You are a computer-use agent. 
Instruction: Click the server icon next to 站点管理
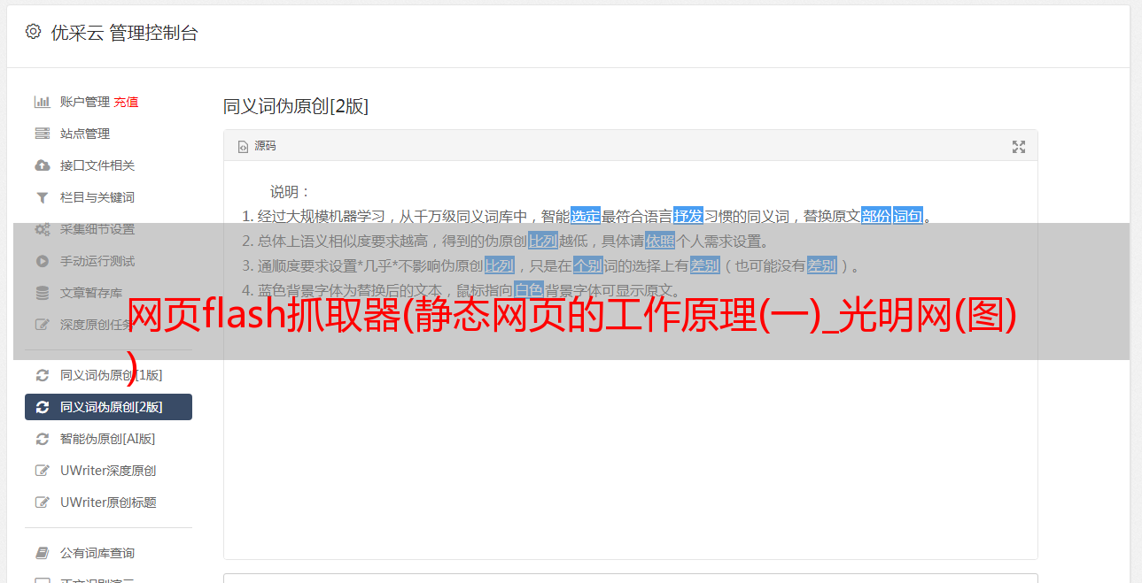42,134
